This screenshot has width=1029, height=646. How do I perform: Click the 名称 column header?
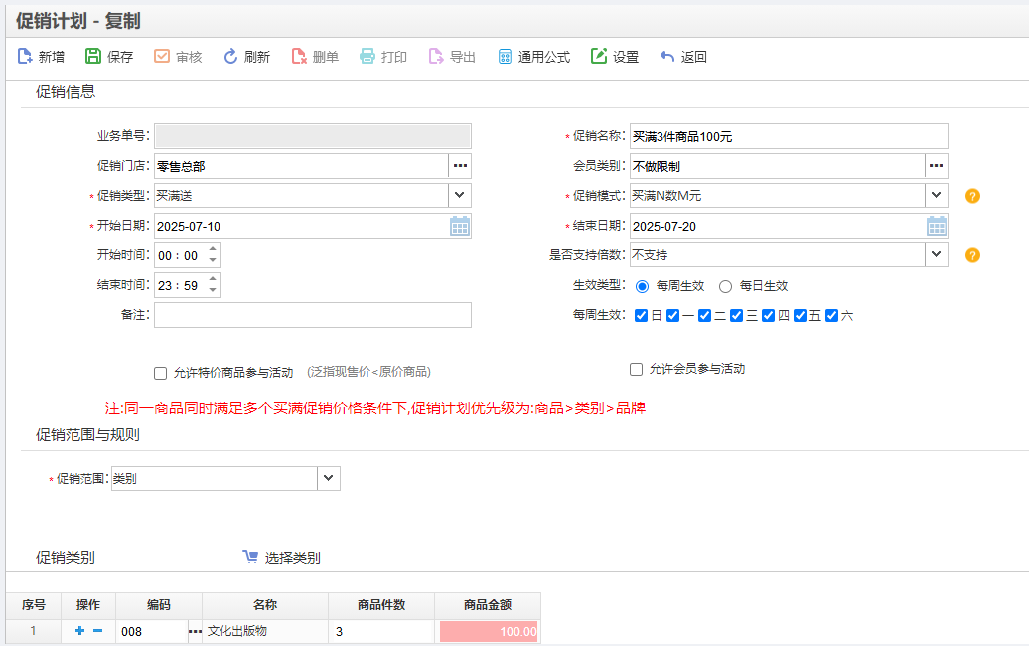[x=265, y=605]
